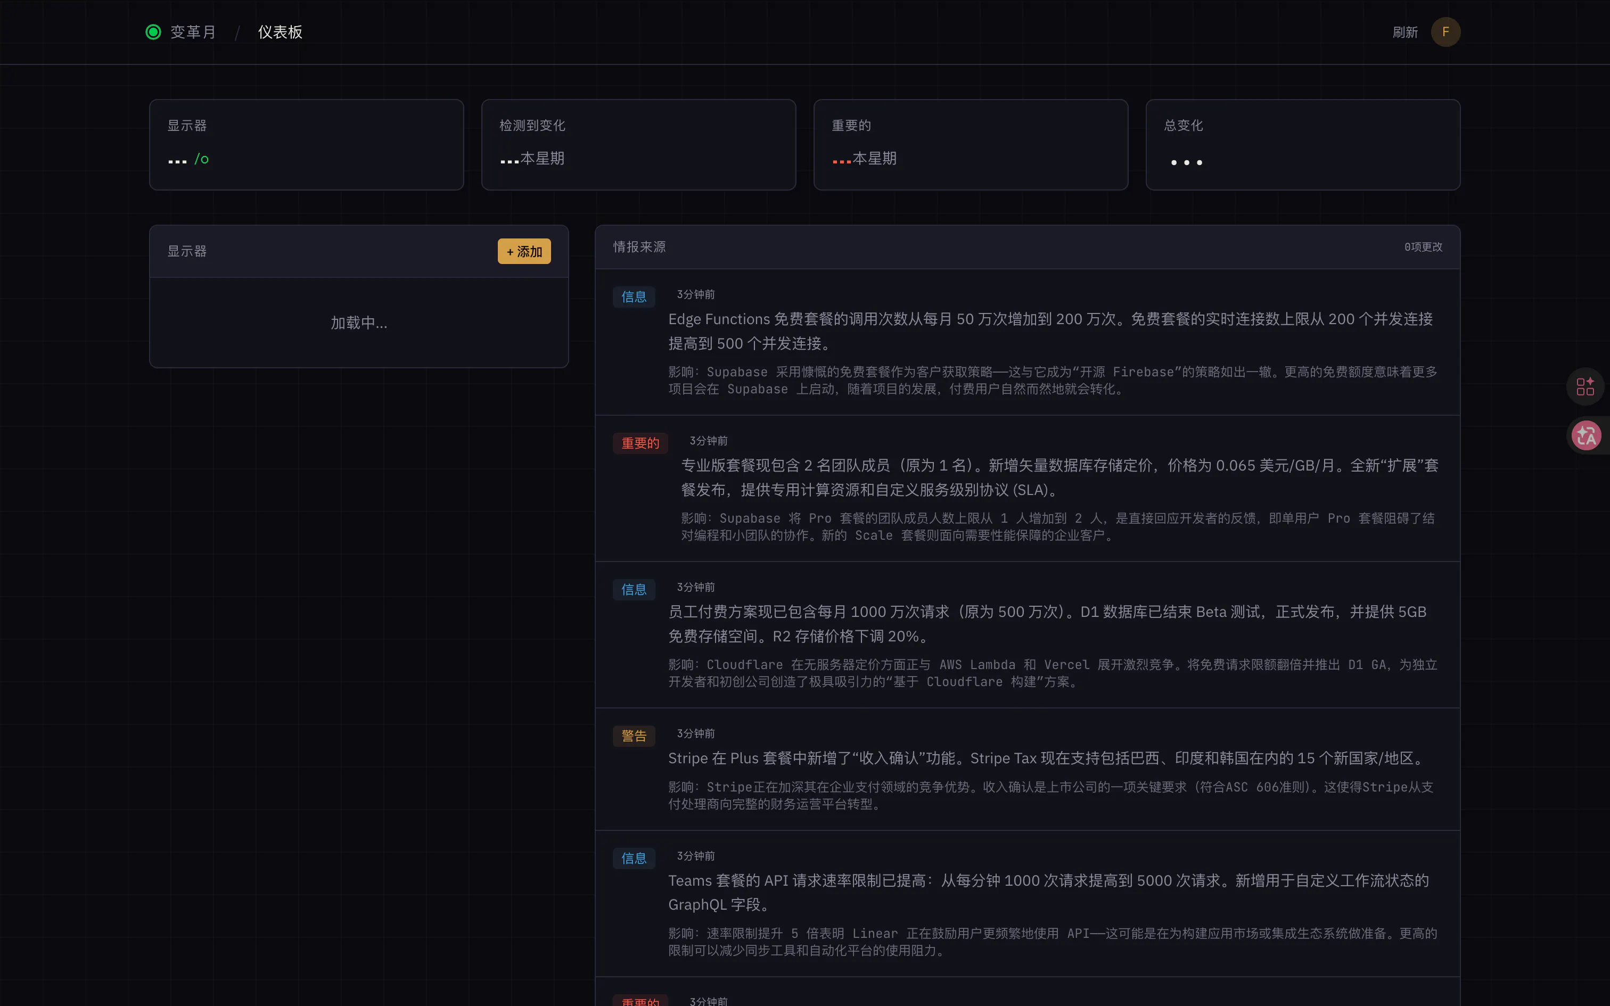This screenshot has height=1006, width=1610.
Task: Click the Cloudflare AWS Lambda impact note
Action: [x=1053, y=673]
